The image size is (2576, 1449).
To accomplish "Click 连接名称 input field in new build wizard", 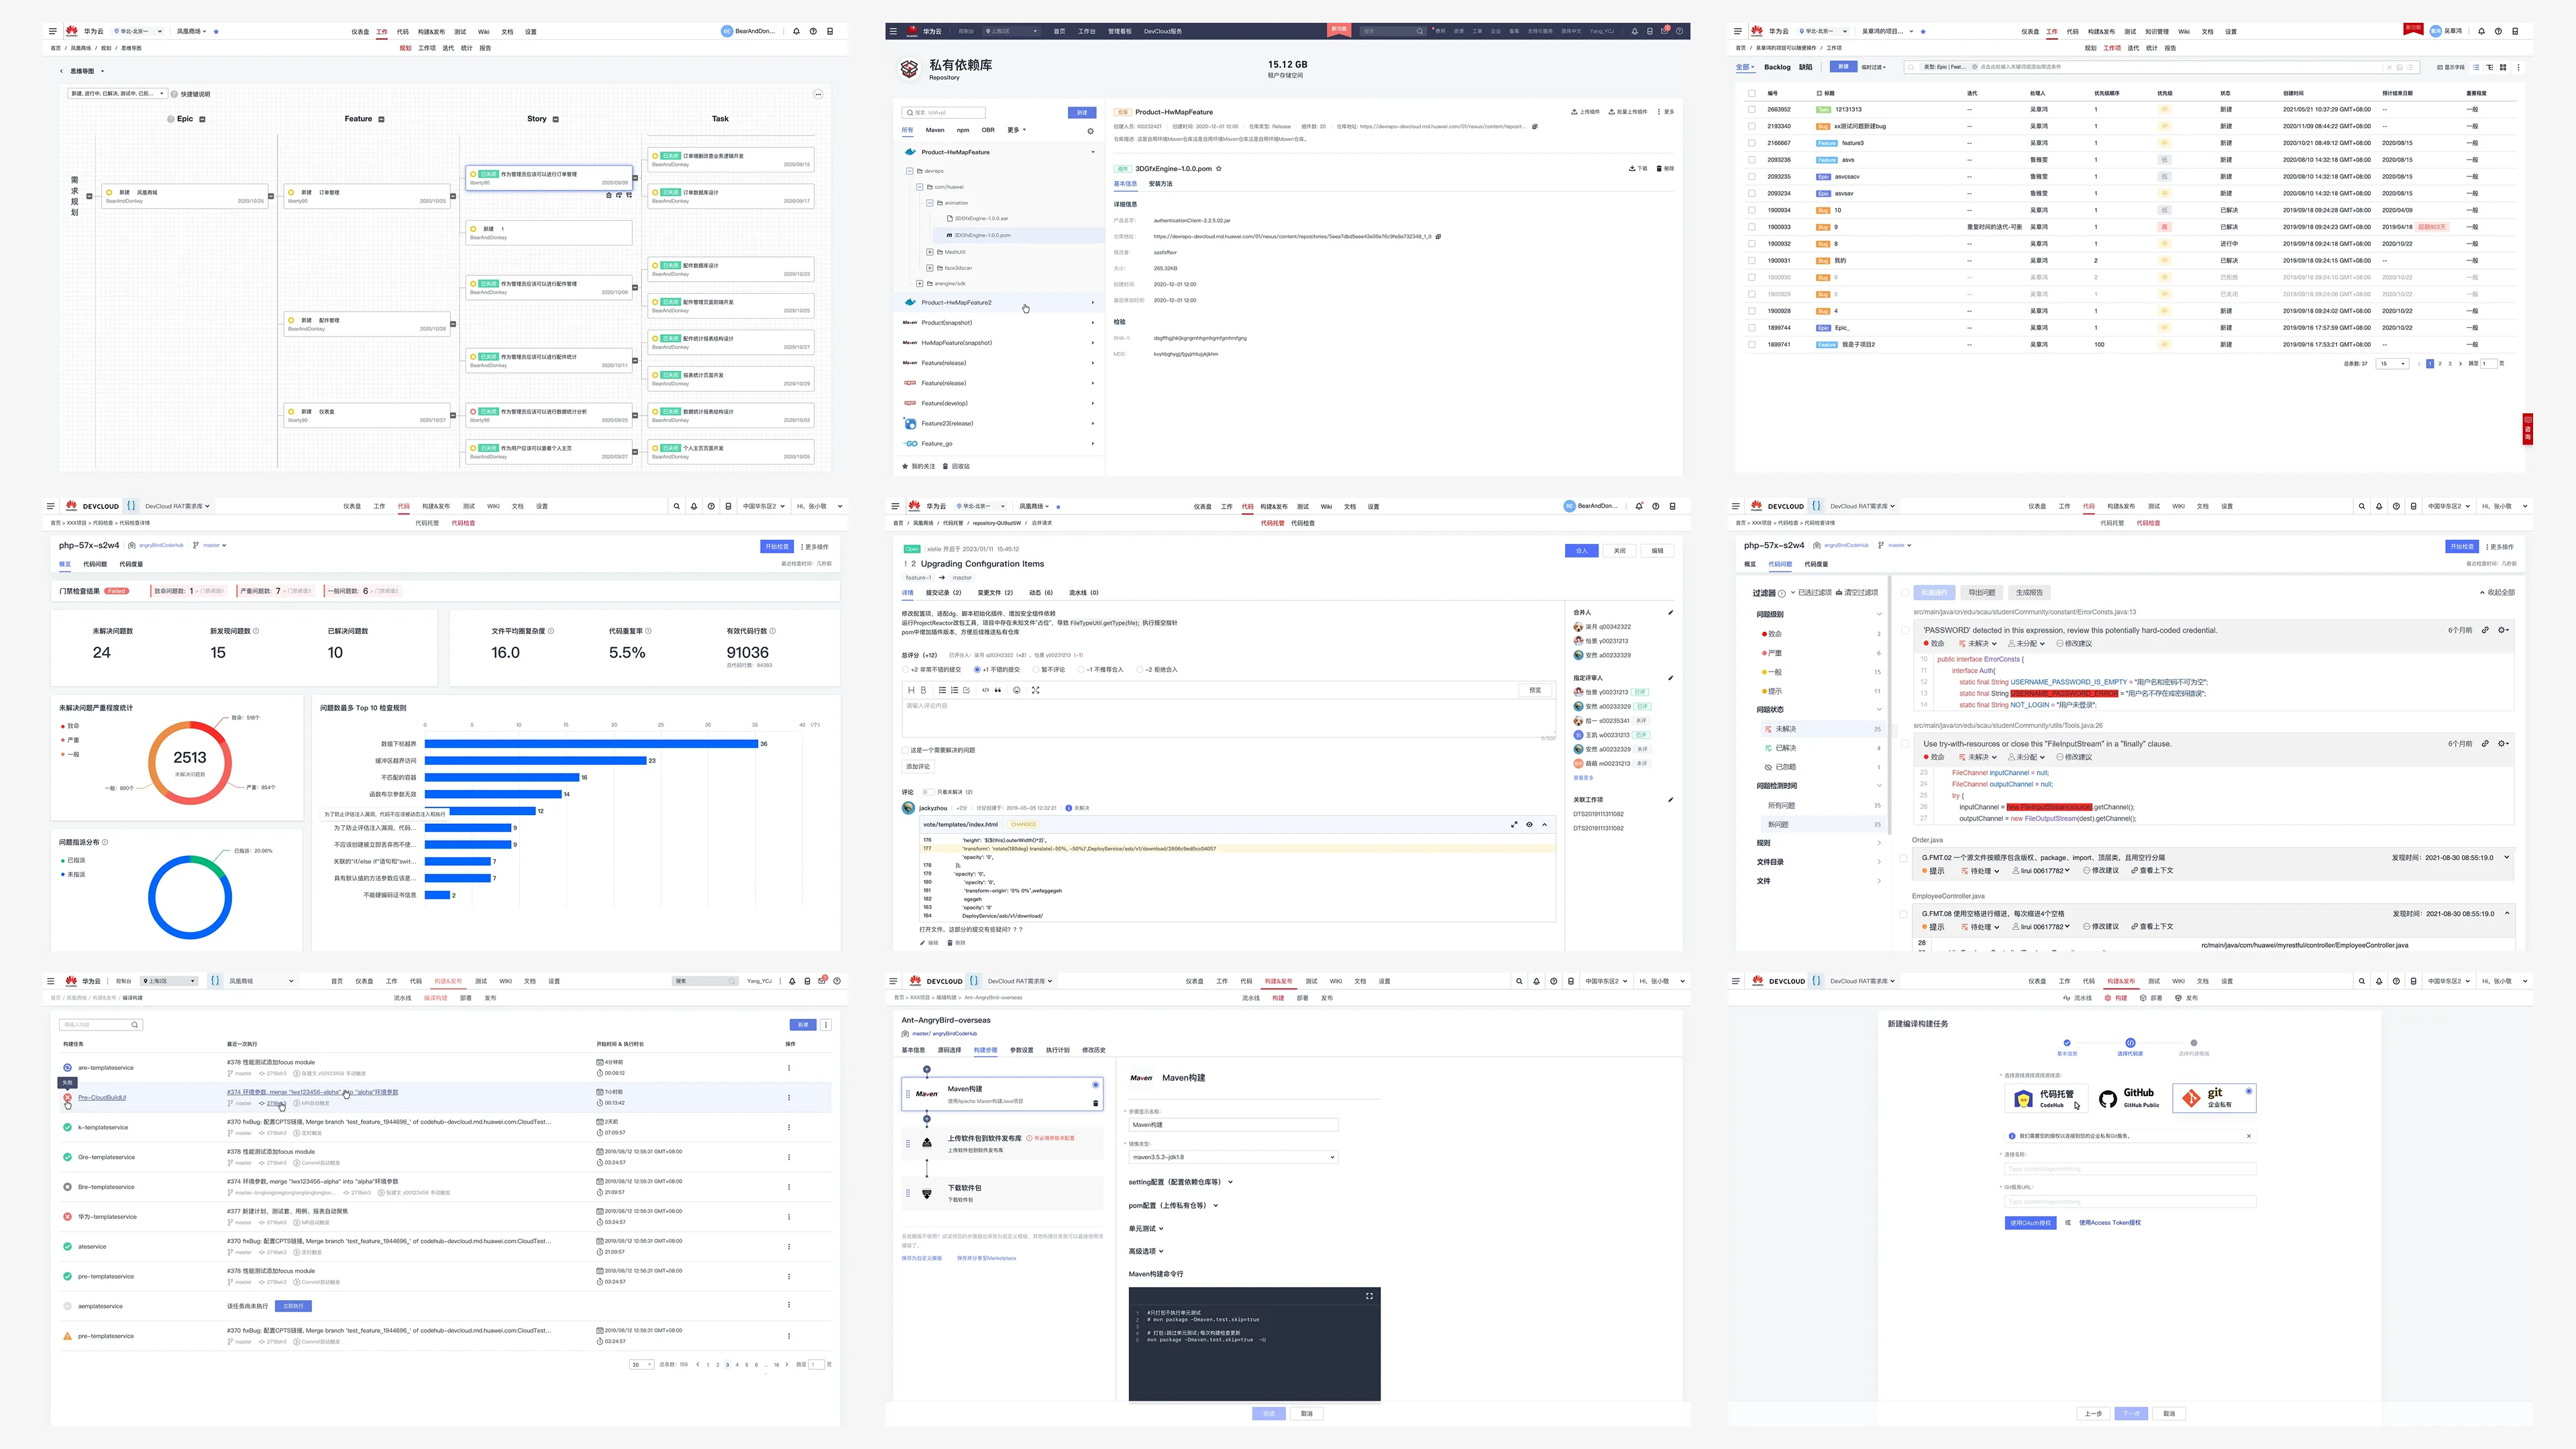I will tap(2130, 1169).
